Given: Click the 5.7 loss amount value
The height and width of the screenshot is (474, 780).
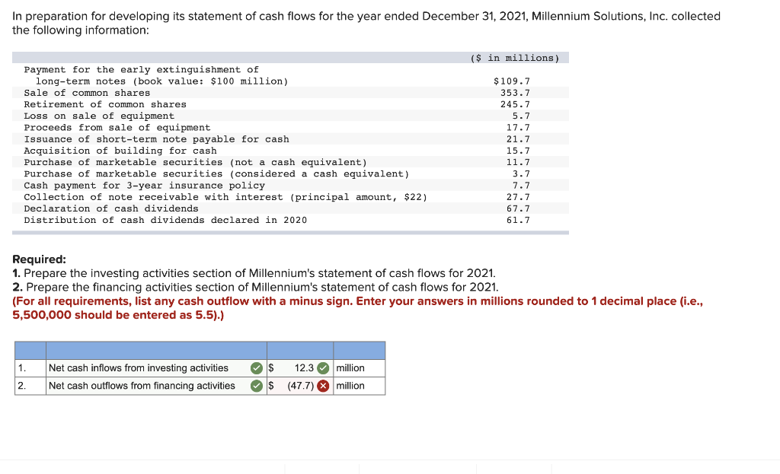Looking at the screenshot, I should 521,116.
